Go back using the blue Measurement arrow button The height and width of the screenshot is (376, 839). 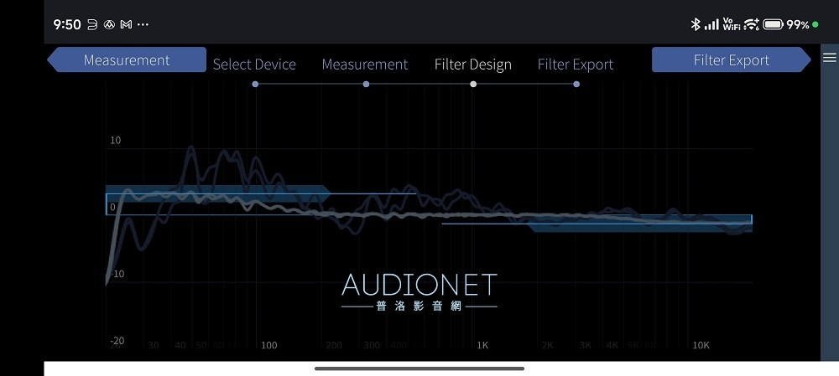coord(127,60)
